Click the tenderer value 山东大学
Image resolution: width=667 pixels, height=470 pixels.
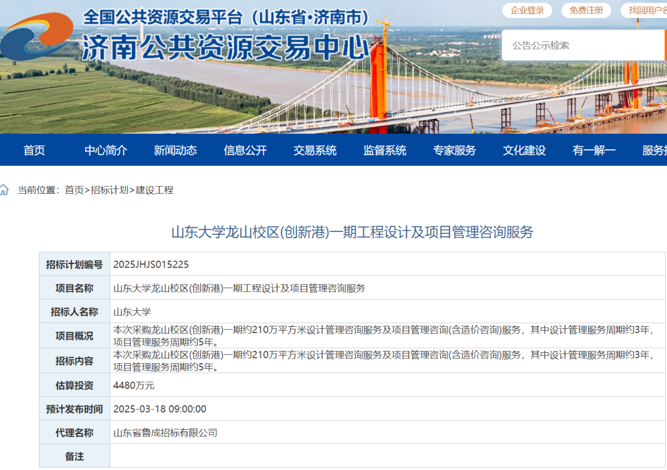pyautogui.click(x=132, y=312)
